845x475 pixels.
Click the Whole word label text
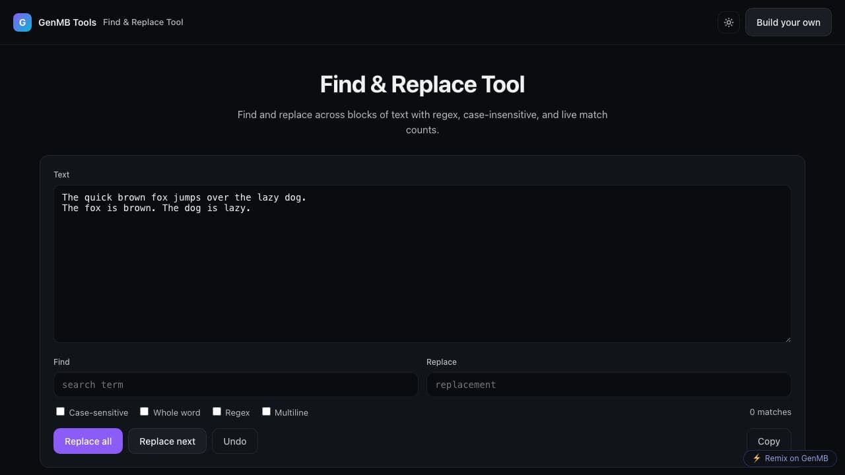[177, 412]
